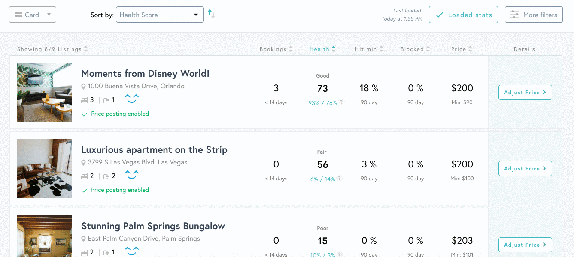The image size is (574, 257).
Task: Click the $203 price value
Action: 462,241
